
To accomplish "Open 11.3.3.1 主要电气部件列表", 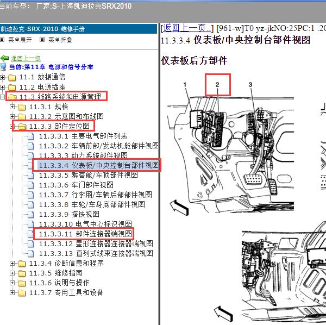I will pyautogui.click(x=83, y=136).
